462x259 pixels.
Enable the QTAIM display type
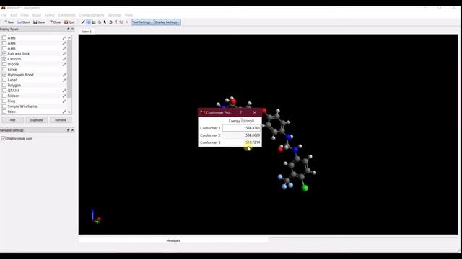click(4, 91)
